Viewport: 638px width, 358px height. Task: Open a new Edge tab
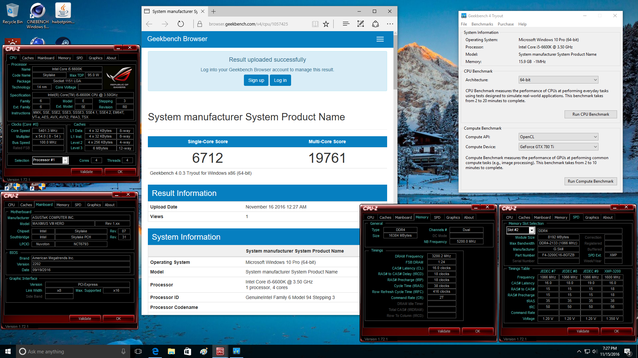tap(213, 11)
